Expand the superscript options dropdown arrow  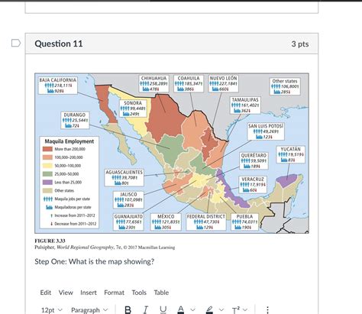click(x=245, y=310)
